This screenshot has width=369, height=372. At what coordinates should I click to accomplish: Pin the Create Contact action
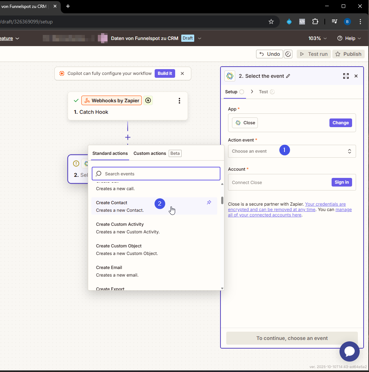coord(209,202)
